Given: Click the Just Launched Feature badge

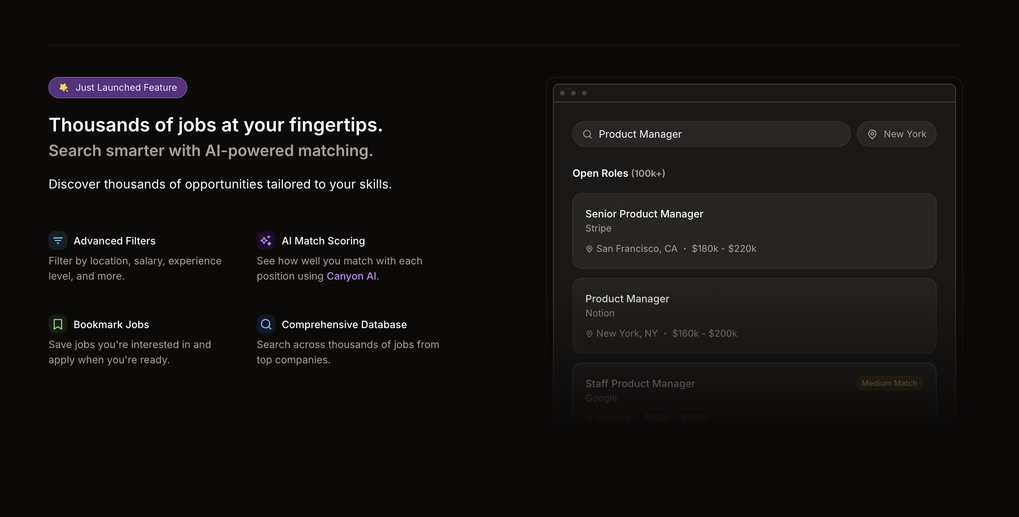Looking at the screenshot, I should (117, 87).
